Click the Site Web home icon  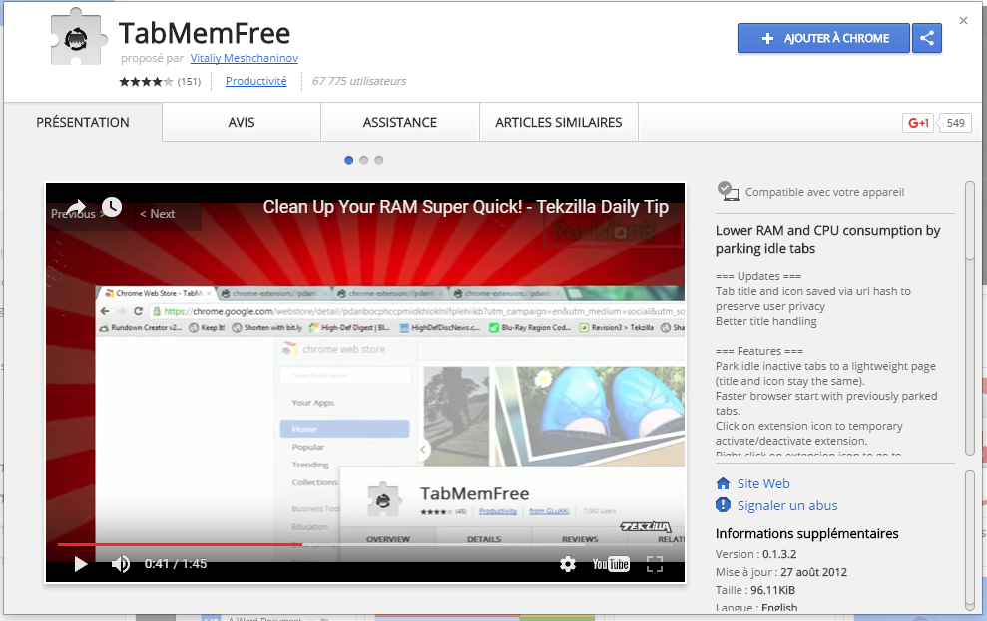click(723, 484)
